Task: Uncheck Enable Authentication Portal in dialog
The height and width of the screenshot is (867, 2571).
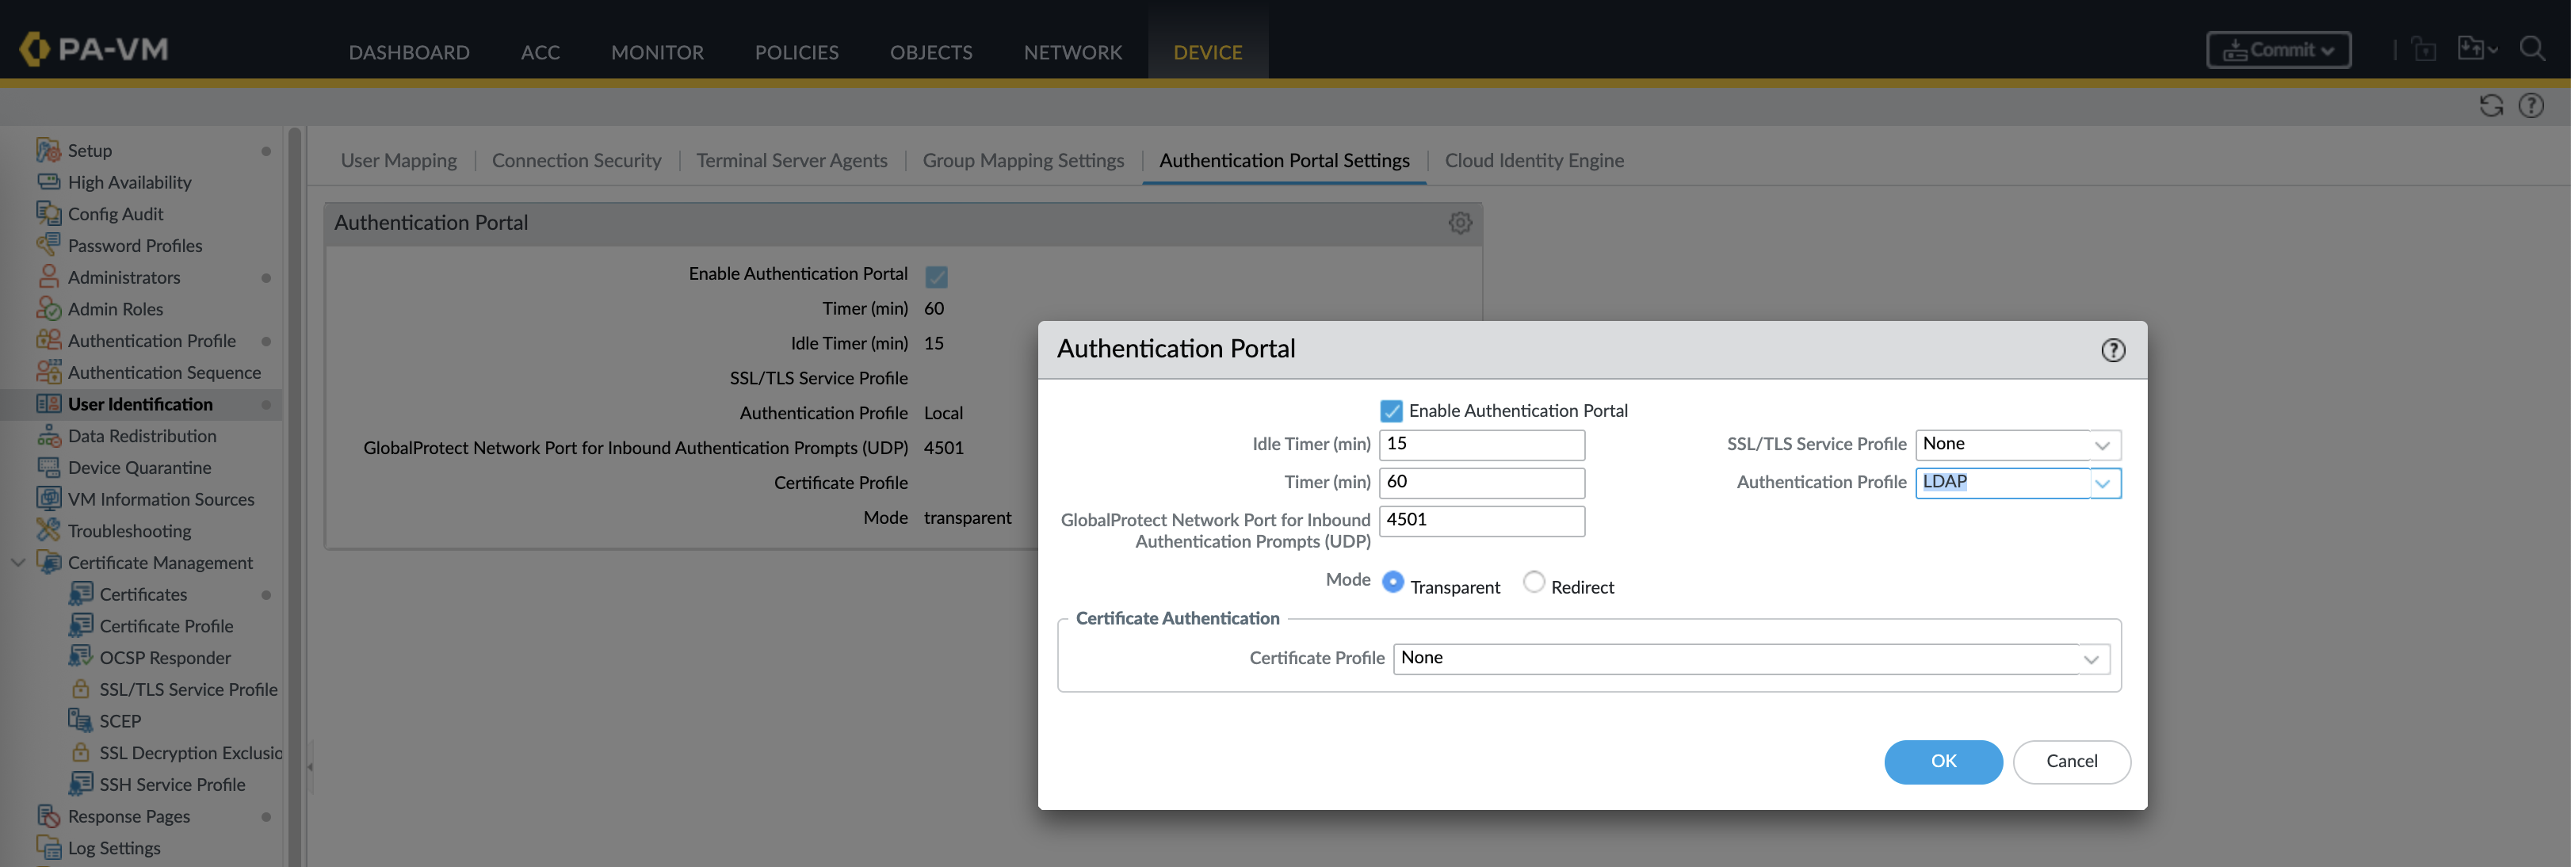Action: click(1390, 411)
